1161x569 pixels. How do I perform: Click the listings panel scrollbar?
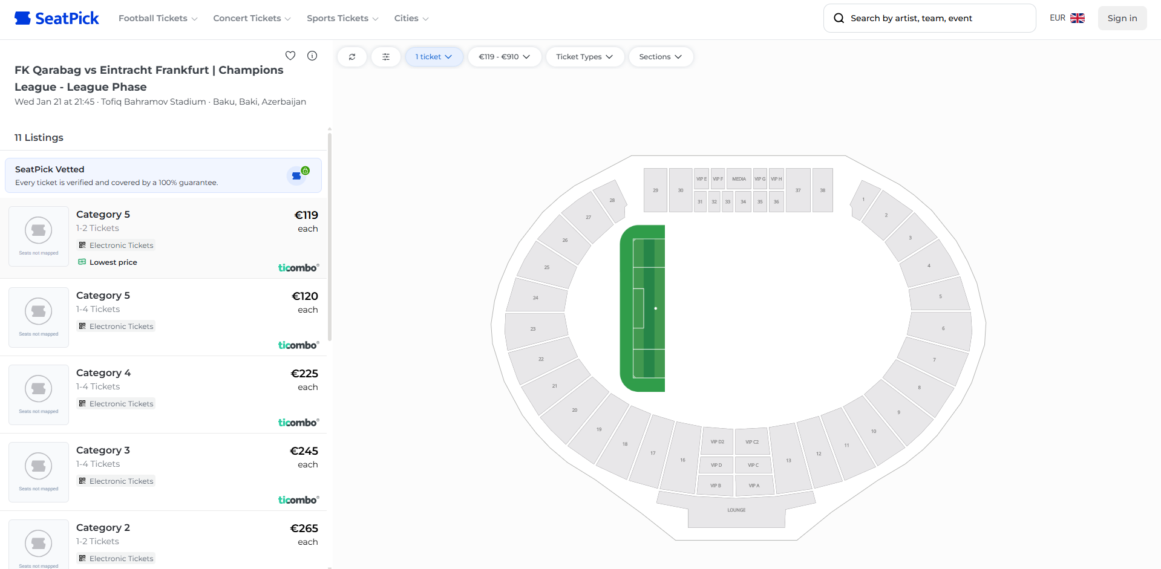click(x=330, y=236)
